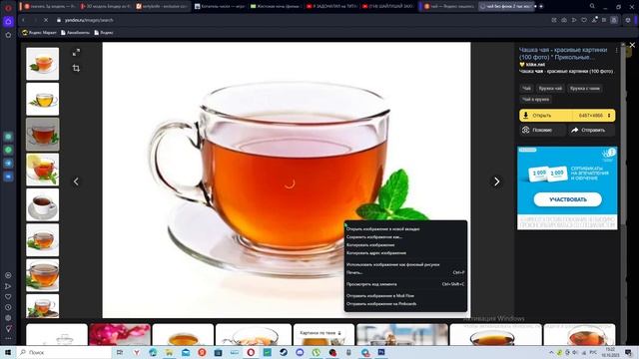Click the tab search magnifier icon
This screenshot has width=639, height=359.
(x=592, y=6)
